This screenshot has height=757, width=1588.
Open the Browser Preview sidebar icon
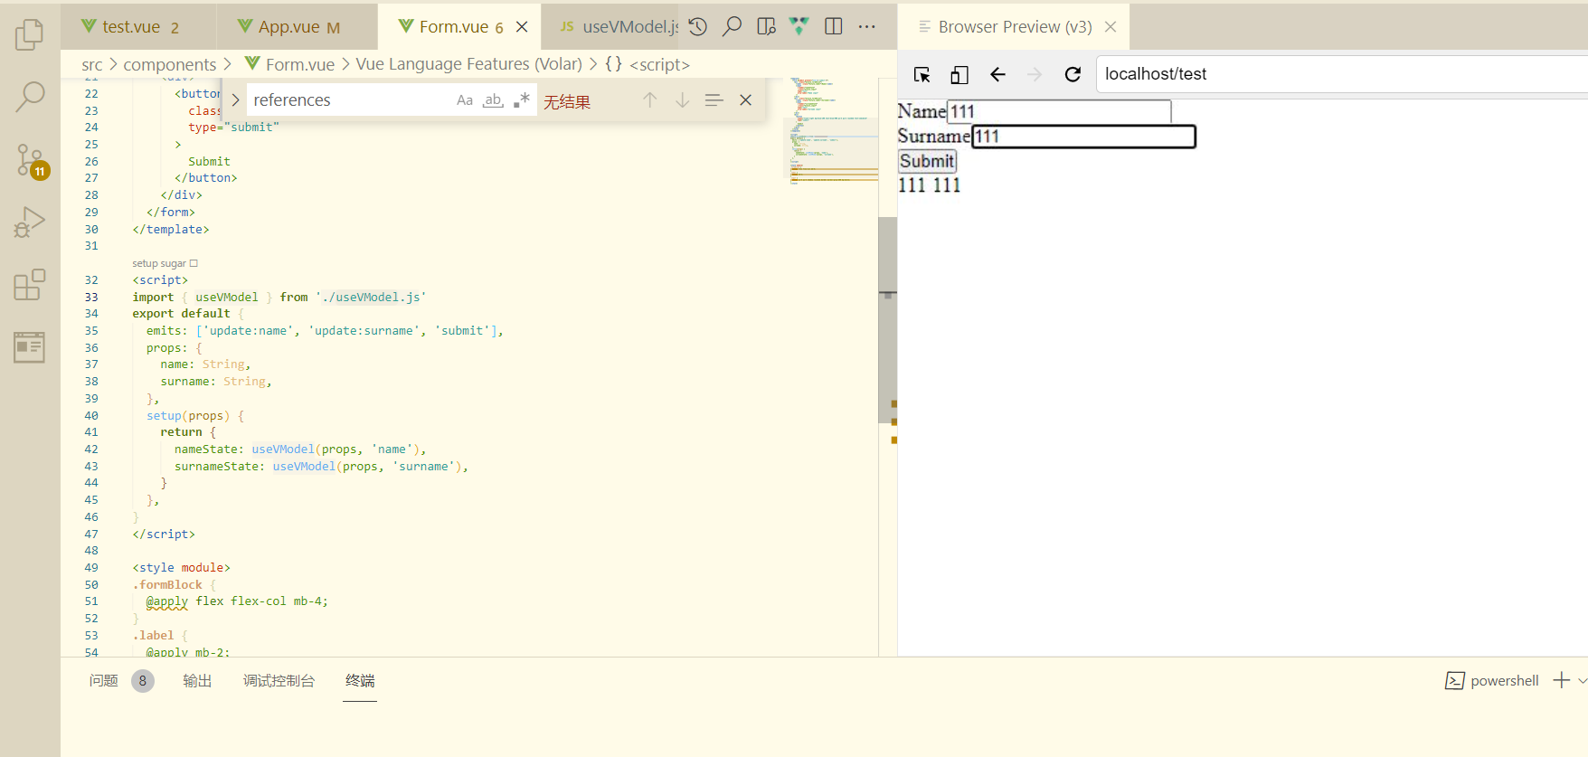[30, 347]
